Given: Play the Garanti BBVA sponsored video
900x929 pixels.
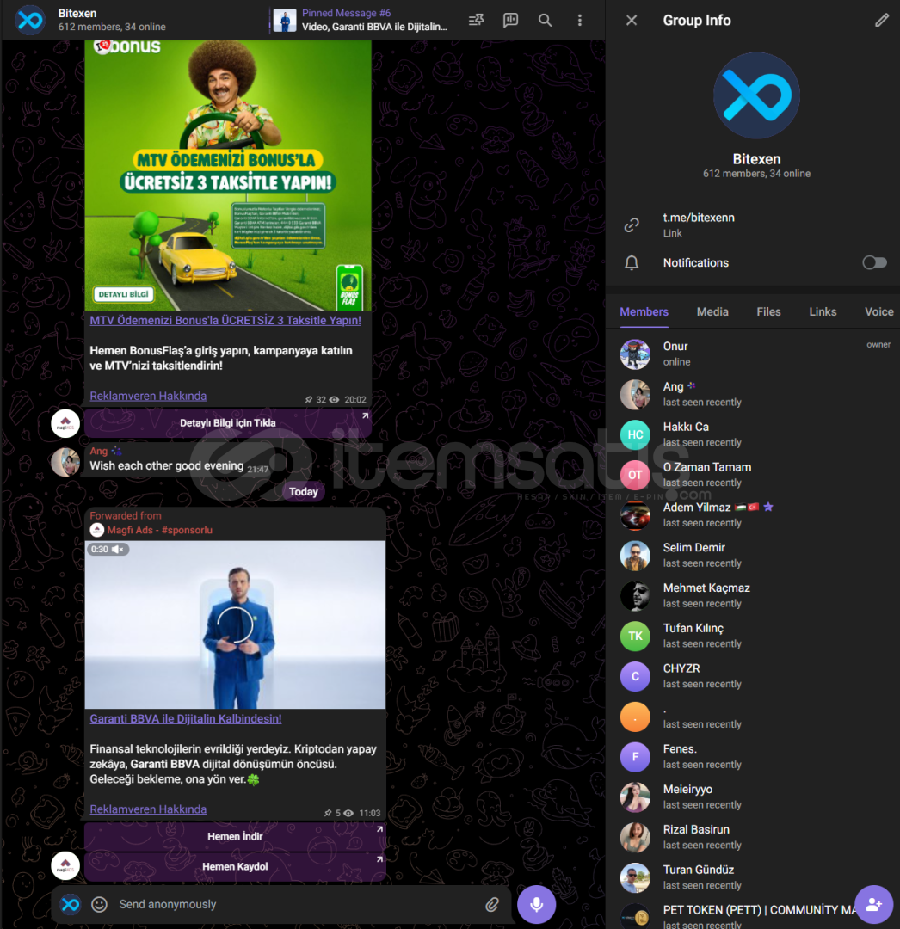Looking at the screenshot, I should click(x=235, y=624).
